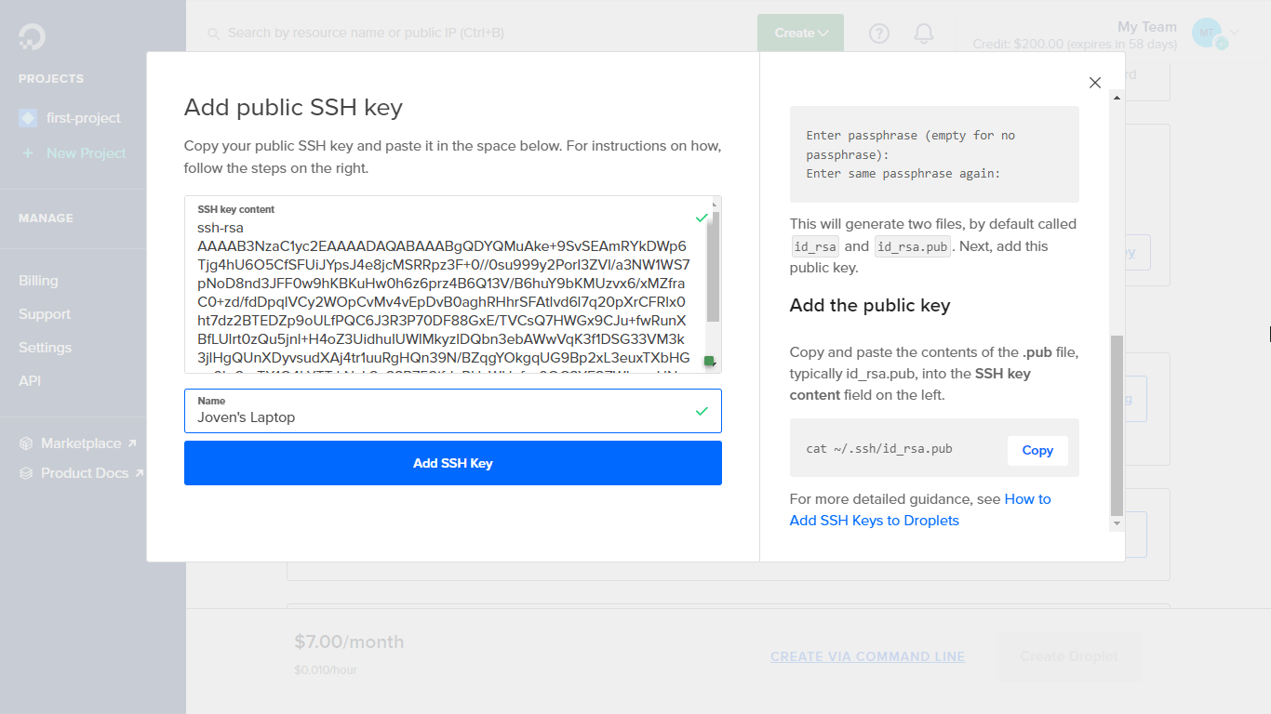Select Settings in the sidebar
The height and width of the screenshot is (714, 1271).
click(x=44, y=347)
